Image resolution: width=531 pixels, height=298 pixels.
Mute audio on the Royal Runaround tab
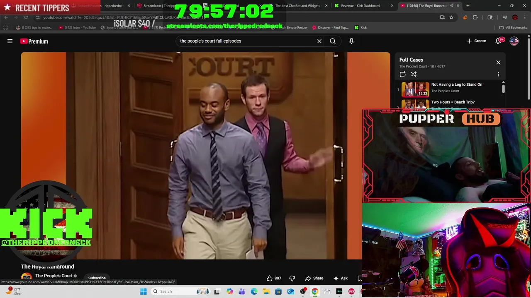[451, 6]
